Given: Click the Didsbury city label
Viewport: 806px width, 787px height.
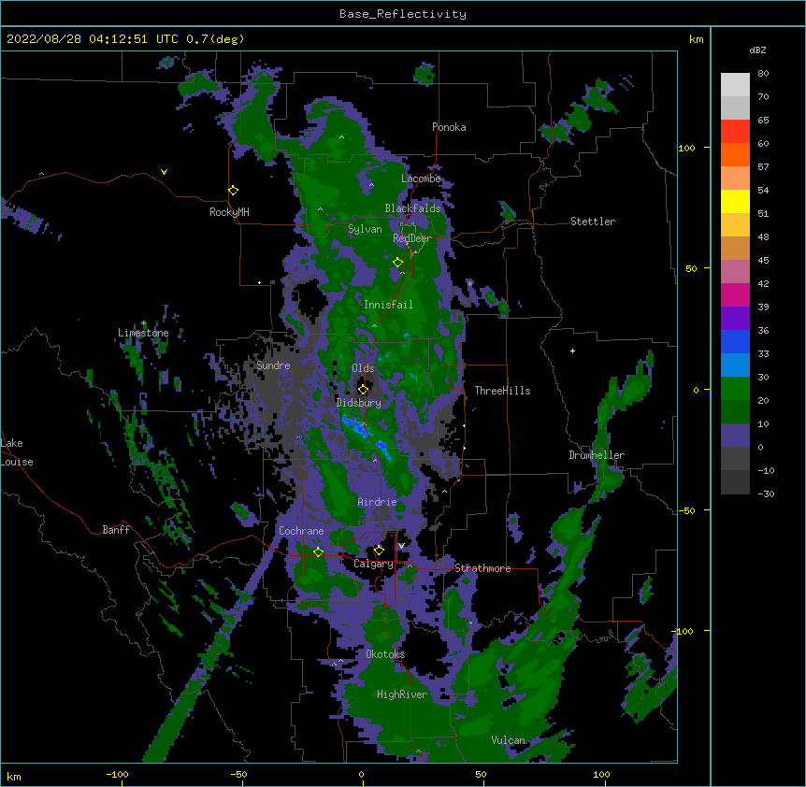Looking at the screenshot, I should click(x=359, y=403).
